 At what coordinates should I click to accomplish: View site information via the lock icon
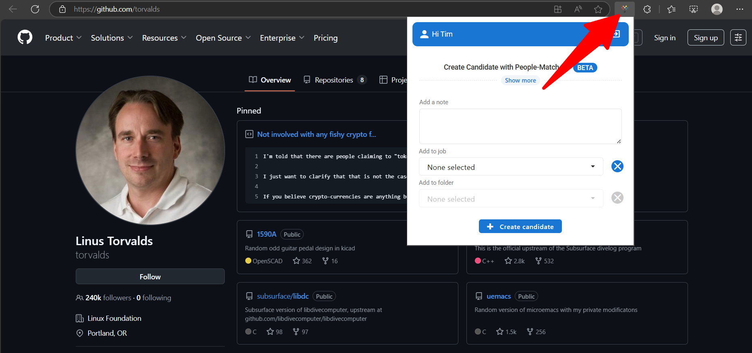(62, 9)
